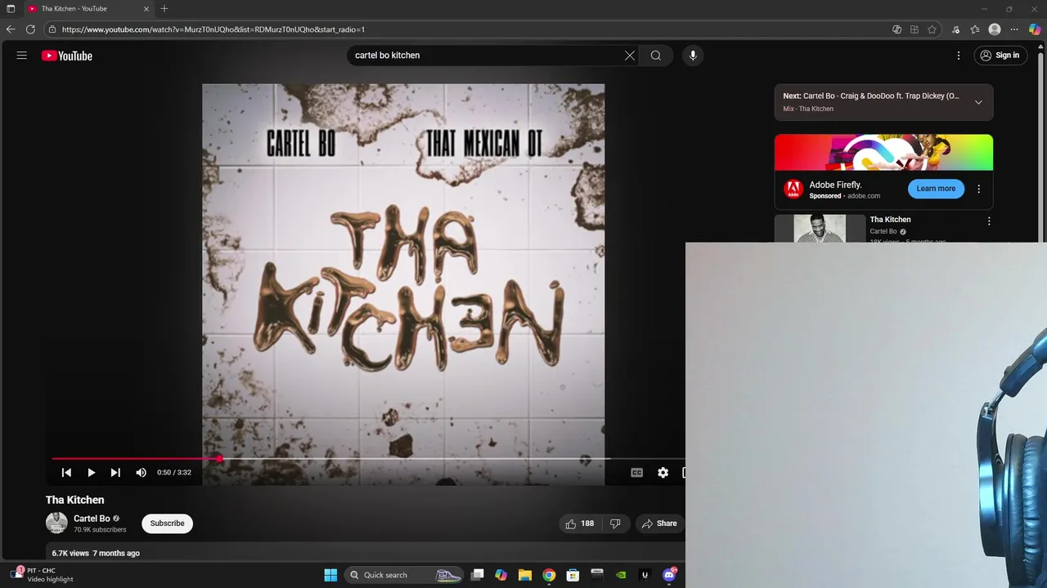This screenshot has height=588, width=1047.
Task: Open File Explorer from the taskbar
Action: 525,575
